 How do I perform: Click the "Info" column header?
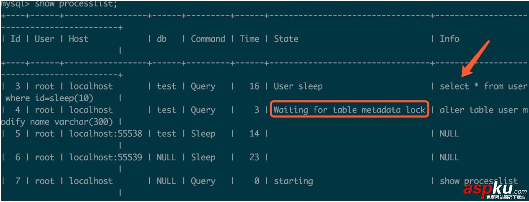(x=450, y=39)
